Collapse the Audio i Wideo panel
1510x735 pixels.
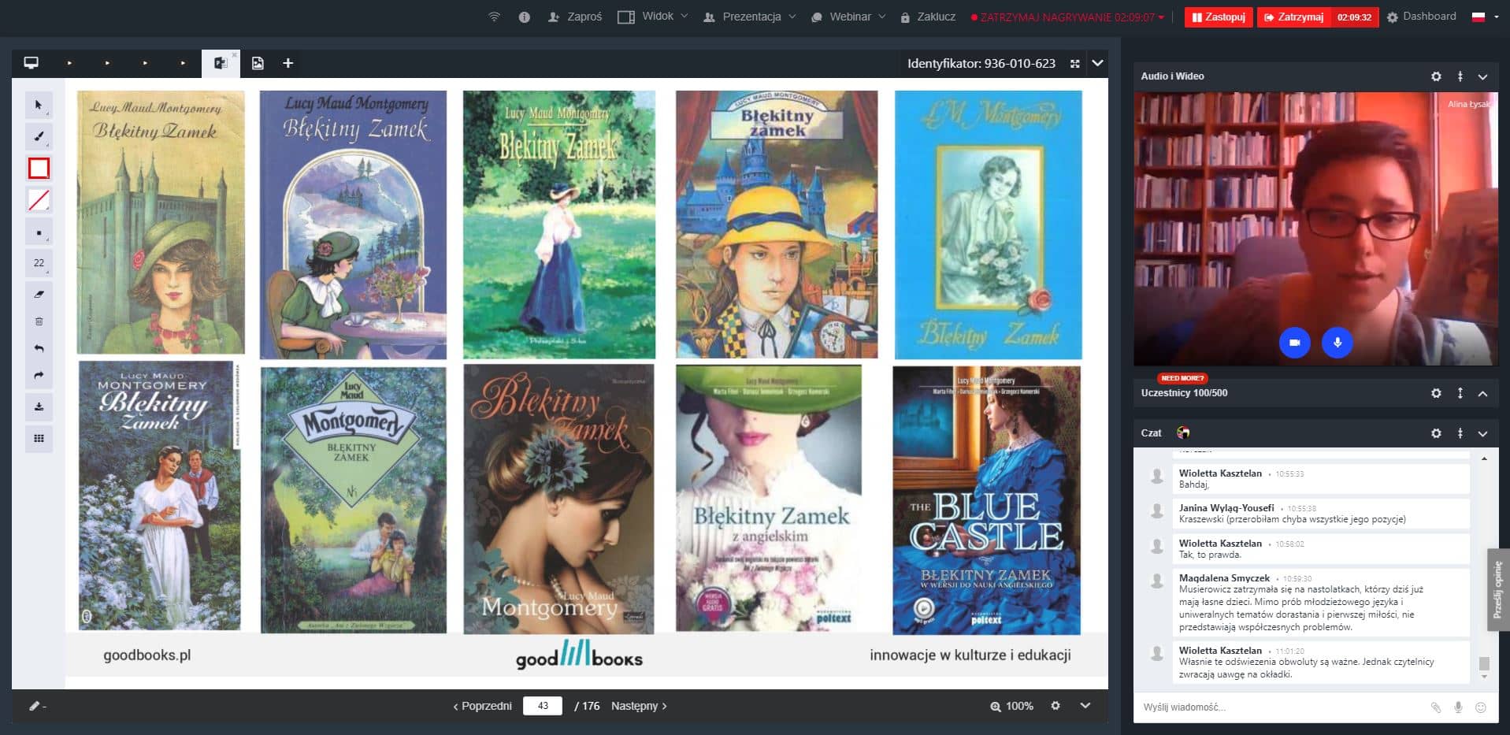click(x=1482, y=76)
